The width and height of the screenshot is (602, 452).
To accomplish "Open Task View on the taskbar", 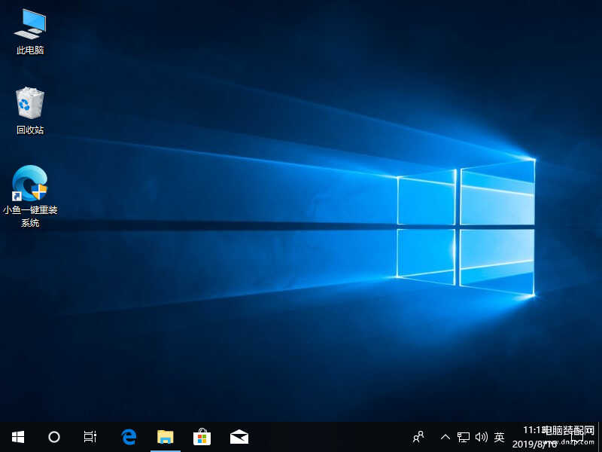I will point(90,437).
